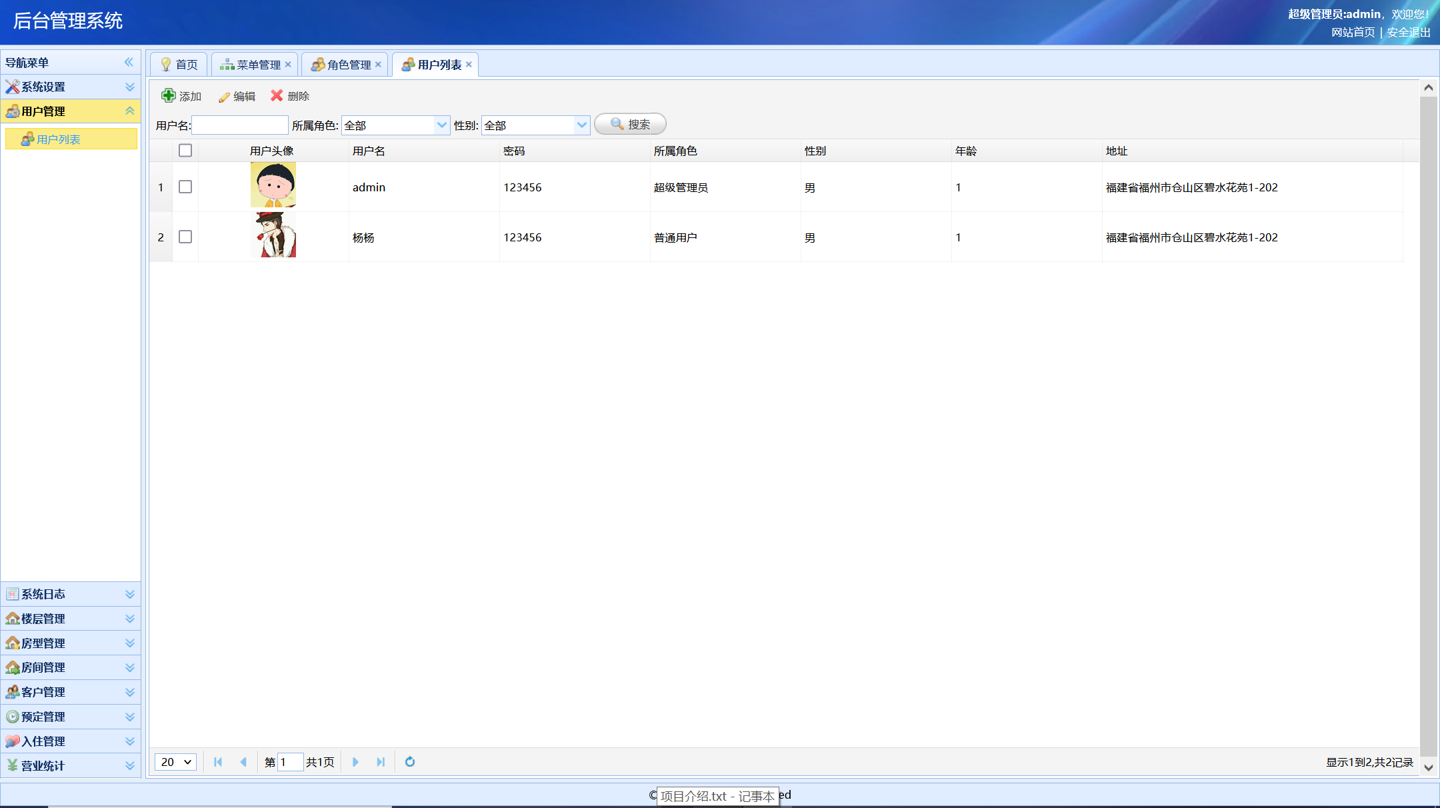Go to last page of results
1440x808 pixels.
click(381, 762)
